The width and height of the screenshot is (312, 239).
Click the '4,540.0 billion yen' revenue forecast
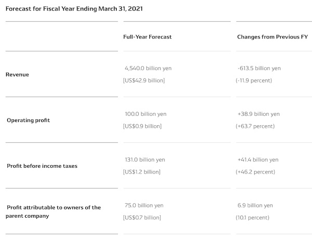tap(148, 68)
